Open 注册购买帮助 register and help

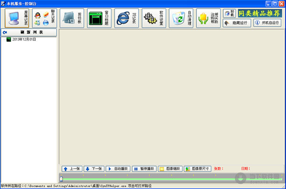point(208,18)
